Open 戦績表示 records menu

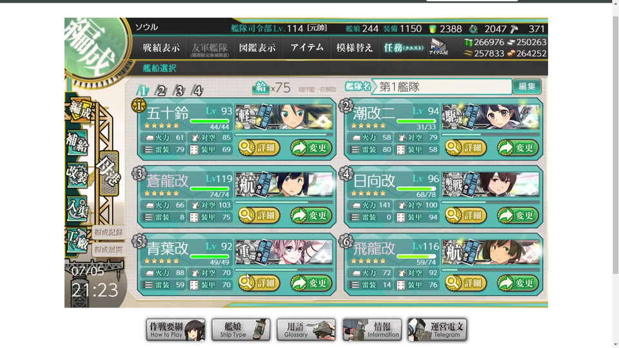point(161,48)
